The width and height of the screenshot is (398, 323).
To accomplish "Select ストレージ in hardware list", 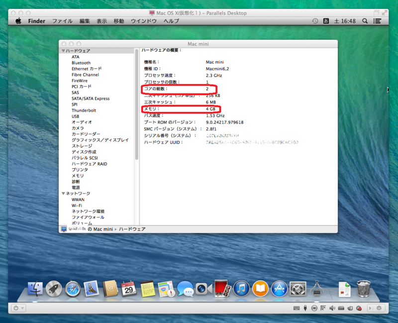I will pos(82,146).
